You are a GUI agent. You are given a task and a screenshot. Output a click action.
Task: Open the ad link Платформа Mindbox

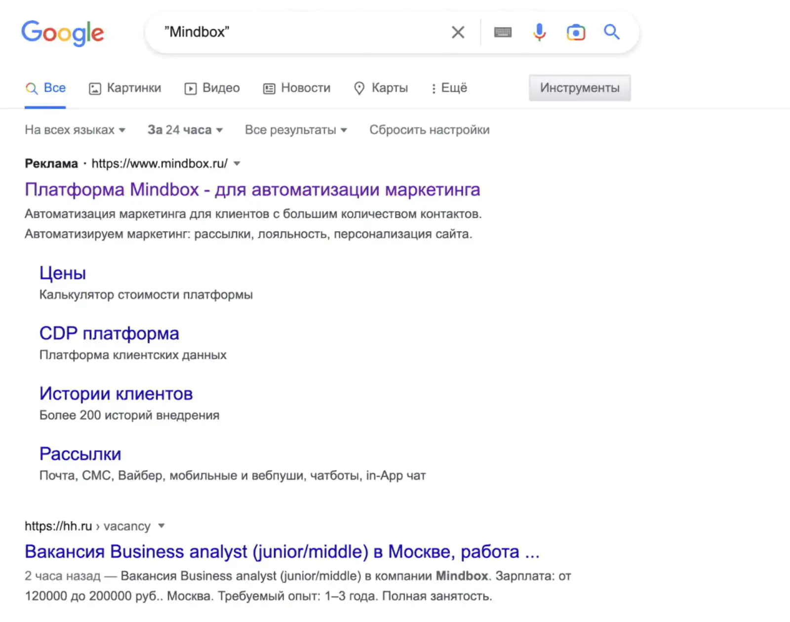(252, 190)
